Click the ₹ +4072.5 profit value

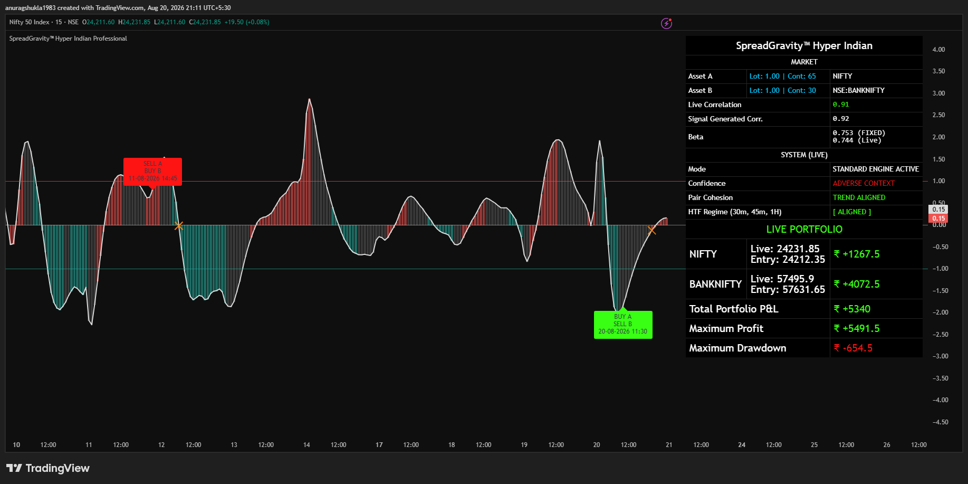857,284
